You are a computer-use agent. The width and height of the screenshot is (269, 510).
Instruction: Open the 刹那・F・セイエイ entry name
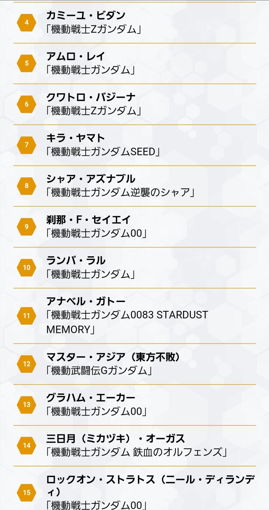[88, 220]
